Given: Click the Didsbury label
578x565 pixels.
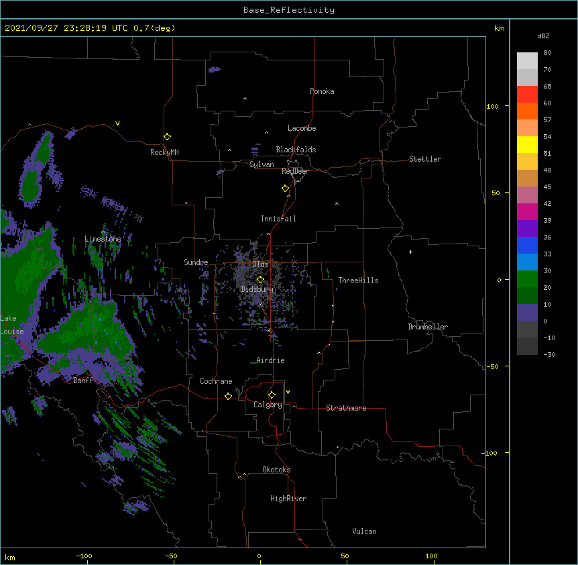Looking at the screenshot, I should click(257, 289).
